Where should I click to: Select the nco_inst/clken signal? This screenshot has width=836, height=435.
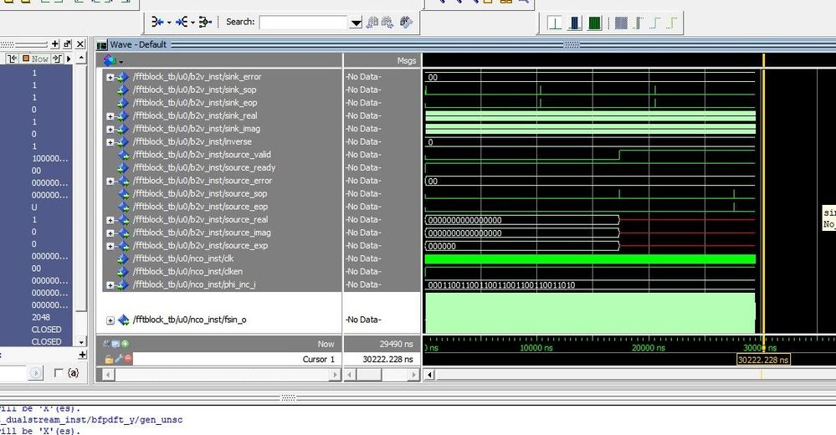tap(188, 272)
